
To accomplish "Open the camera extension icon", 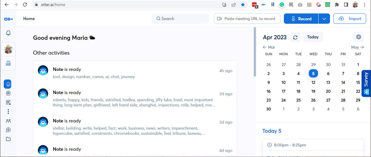I will 300,5.
